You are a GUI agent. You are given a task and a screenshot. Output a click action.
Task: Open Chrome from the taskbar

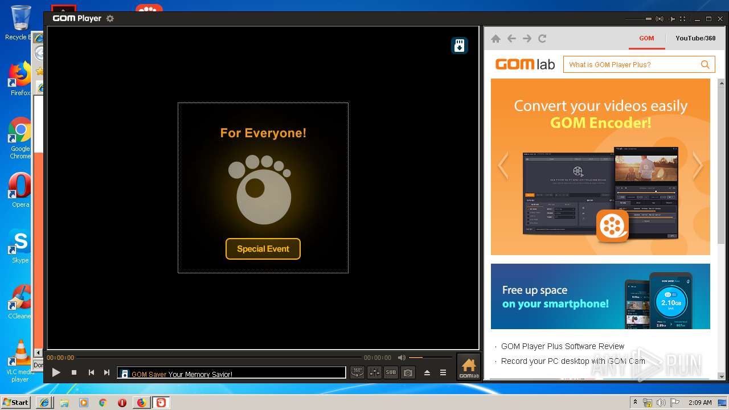103,403
